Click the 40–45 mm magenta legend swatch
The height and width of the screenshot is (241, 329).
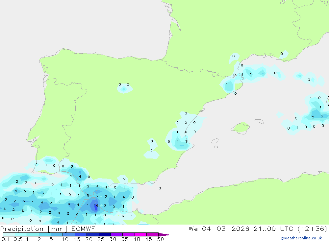tap(140, 234)
